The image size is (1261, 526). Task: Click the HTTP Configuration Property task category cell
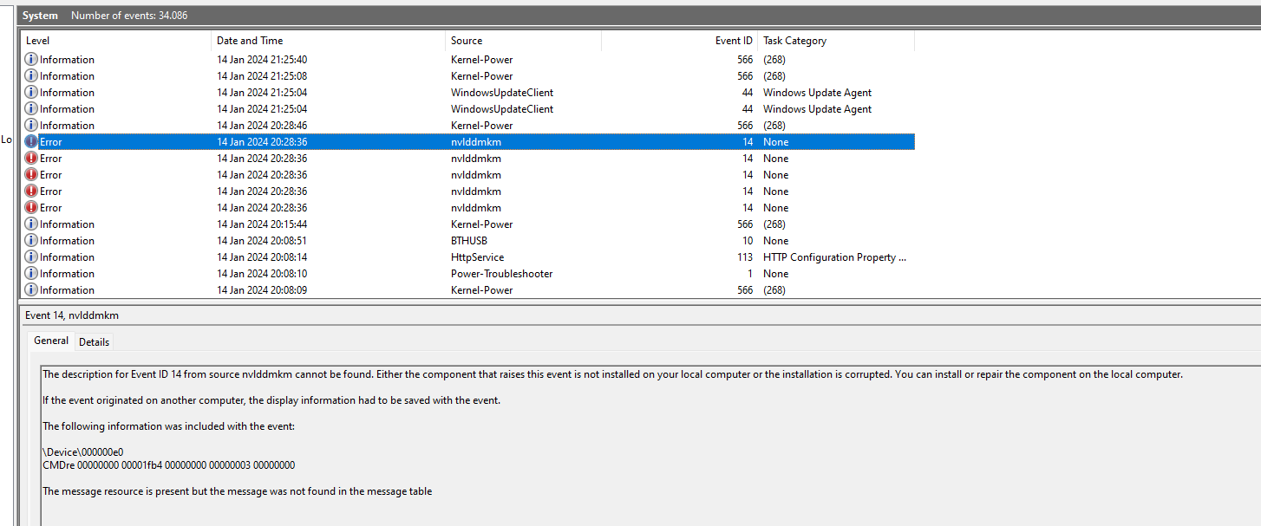click(834, 257)
